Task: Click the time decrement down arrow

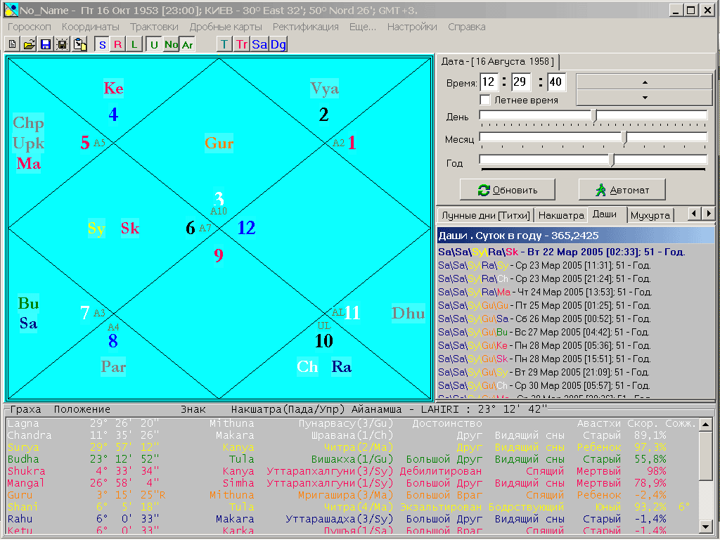Action: click(x=645, y=98)
